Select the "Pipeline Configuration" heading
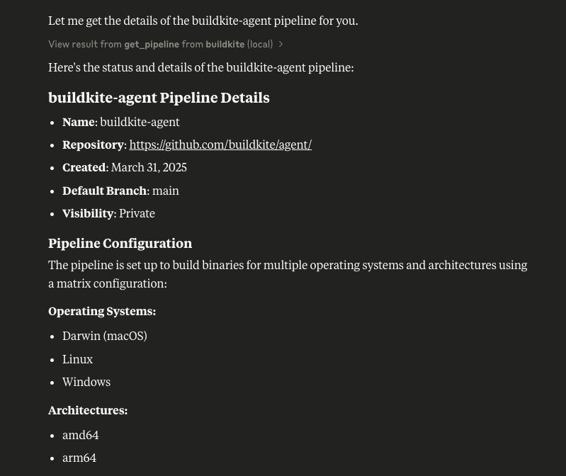 tap(120, 243)
